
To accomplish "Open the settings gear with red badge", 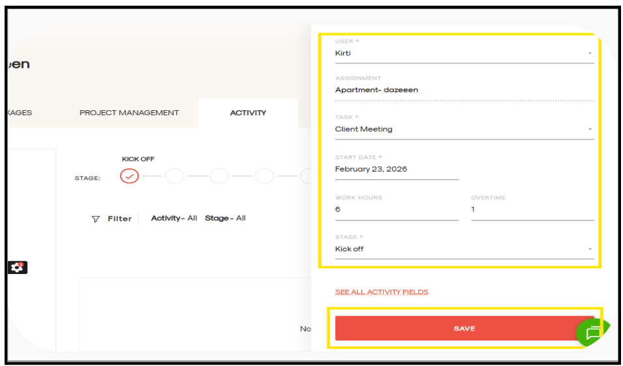I will pyautogui.click(x=18, y=267).
